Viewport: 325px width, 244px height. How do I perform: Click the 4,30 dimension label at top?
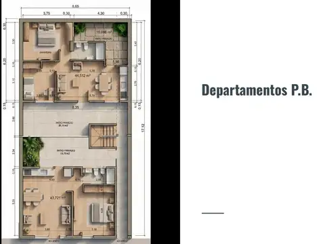tap(101, 14)
